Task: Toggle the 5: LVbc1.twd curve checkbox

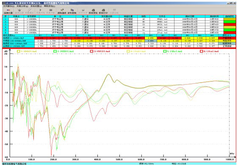Action: (165, 51)
